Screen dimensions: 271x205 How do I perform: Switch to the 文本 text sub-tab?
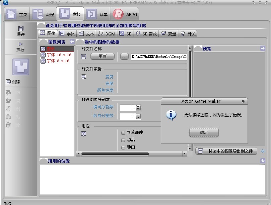point(86,34)
